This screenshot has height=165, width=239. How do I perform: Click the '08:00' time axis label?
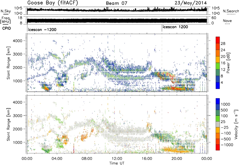click(87, 159)
